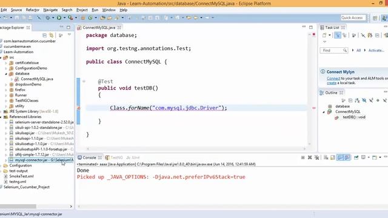This screenshot has width=388, height=218.
Task: Toggle Categorized presentation in Task List
Action: 337,35
